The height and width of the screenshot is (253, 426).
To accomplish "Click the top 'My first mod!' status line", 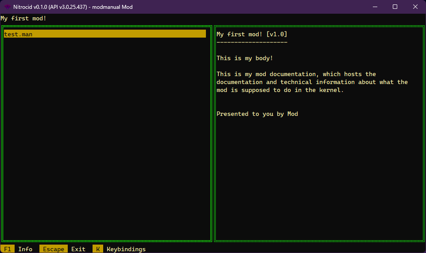I will pos(23,18).
